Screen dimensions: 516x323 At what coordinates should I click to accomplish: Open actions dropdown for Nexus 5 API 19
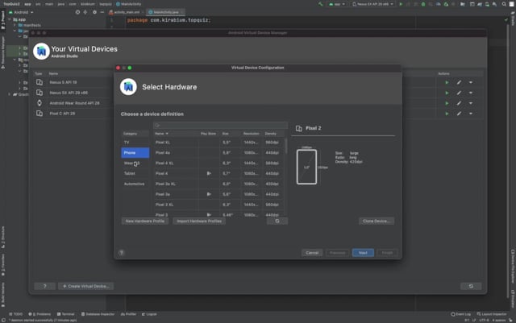tap(471, 82)
